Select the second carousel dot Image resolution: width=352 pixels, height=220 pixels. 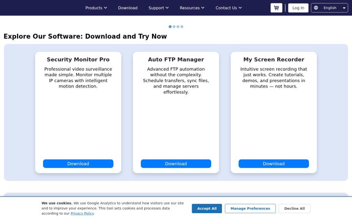(174, 27)
